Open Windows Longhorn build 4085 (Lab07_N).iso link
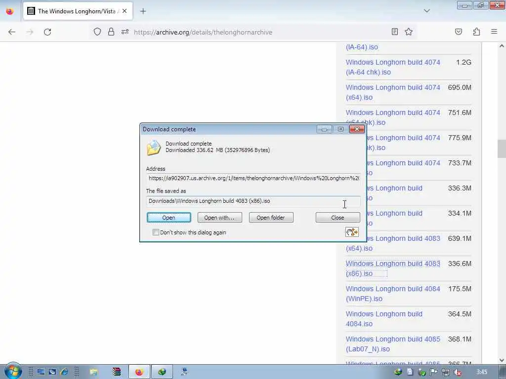506x379 pixels. click(x=393, y=344)
